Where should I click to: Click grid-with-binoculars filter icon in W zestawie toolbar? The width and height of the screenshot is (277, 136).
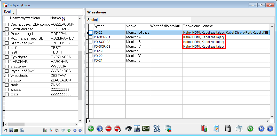(137, 128)
